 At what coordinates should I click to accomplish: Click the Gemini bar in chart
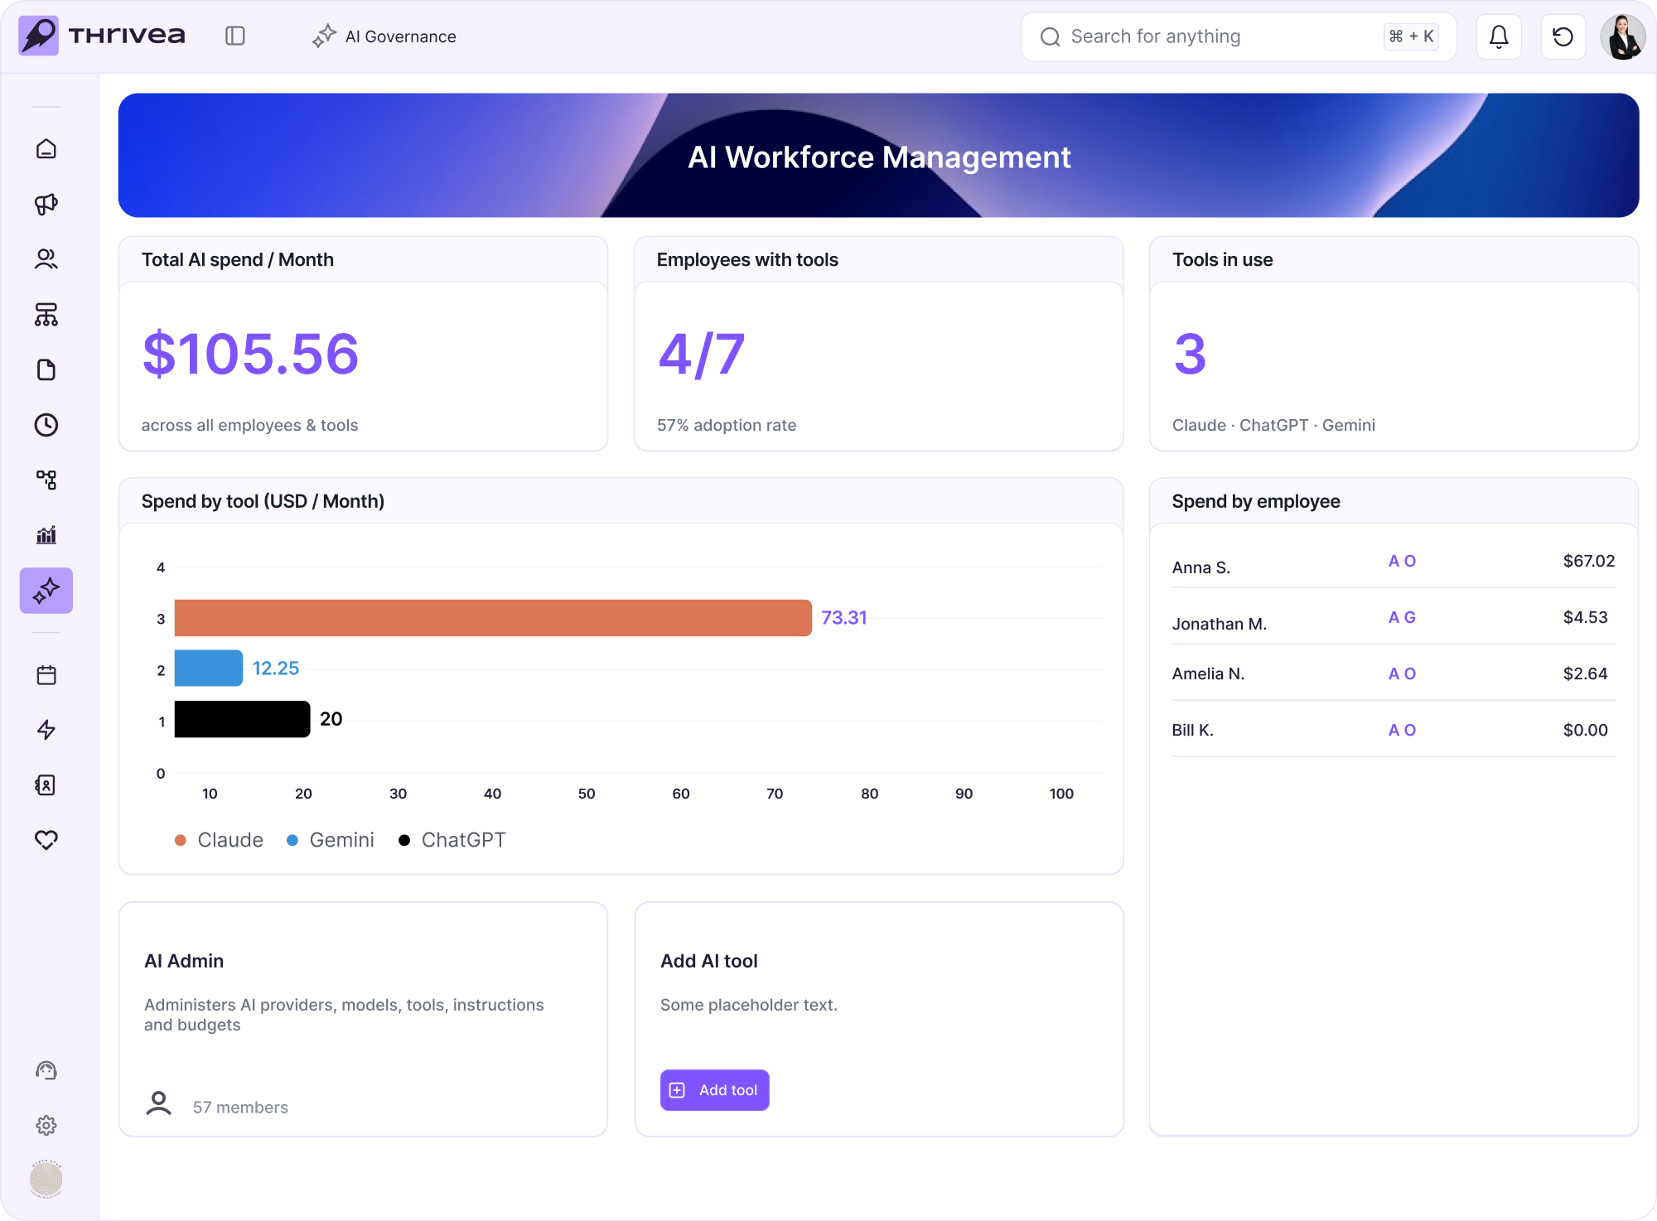[209, 668]
